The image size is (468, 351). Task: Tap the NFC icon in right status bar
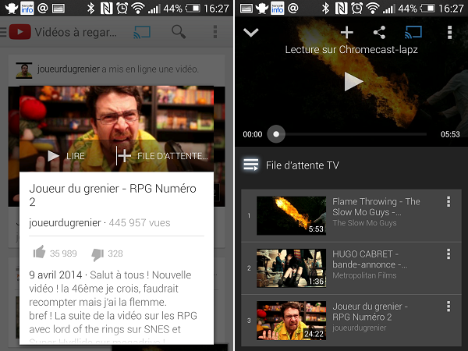(x=341, y=9)
